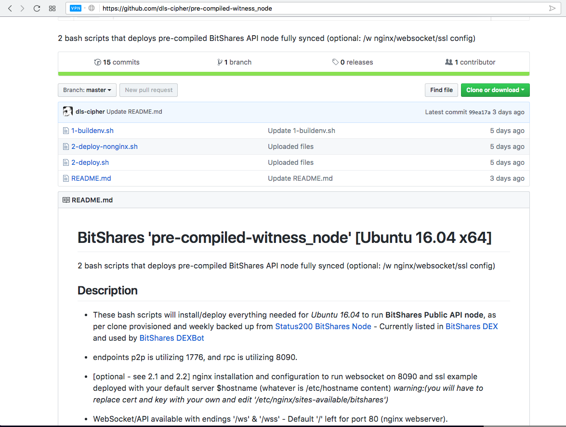Image resolution: width=566 pixels, height=427 pixels.
Task: Expand the Clone or download dropdown
Action: tap(495, 90)
